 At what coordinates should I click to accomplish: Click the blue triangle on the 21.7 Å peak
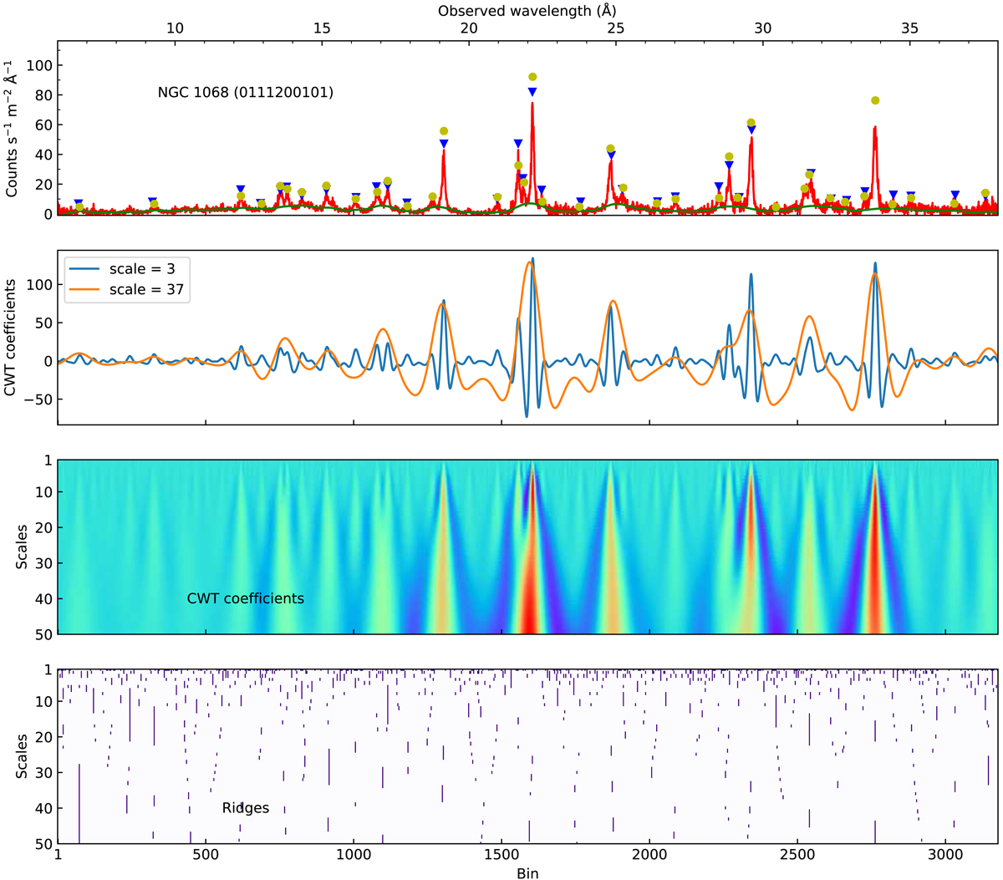[518, 144]
